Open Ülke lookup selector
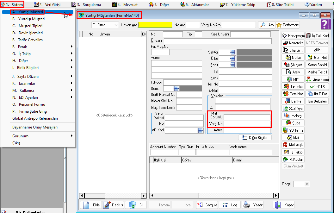The height and width of the screenshot is (213, 334). point(233,59)
